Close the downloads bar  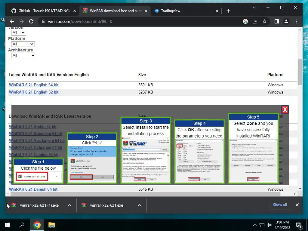[297, 205]
